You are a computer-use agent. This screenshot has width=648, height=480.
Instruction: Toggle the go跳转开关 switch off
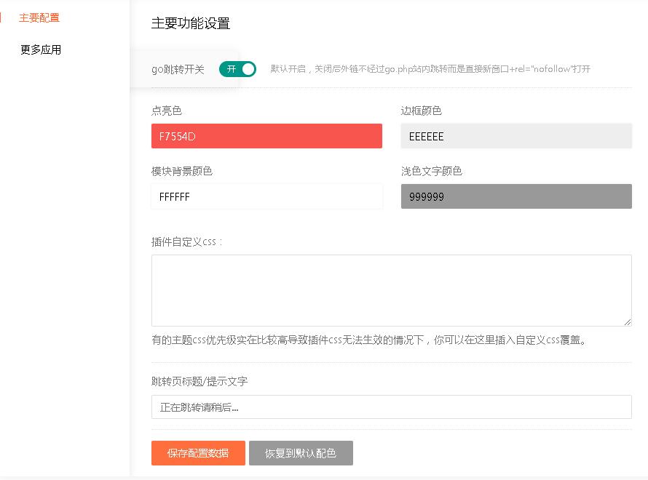coord(237,69)
